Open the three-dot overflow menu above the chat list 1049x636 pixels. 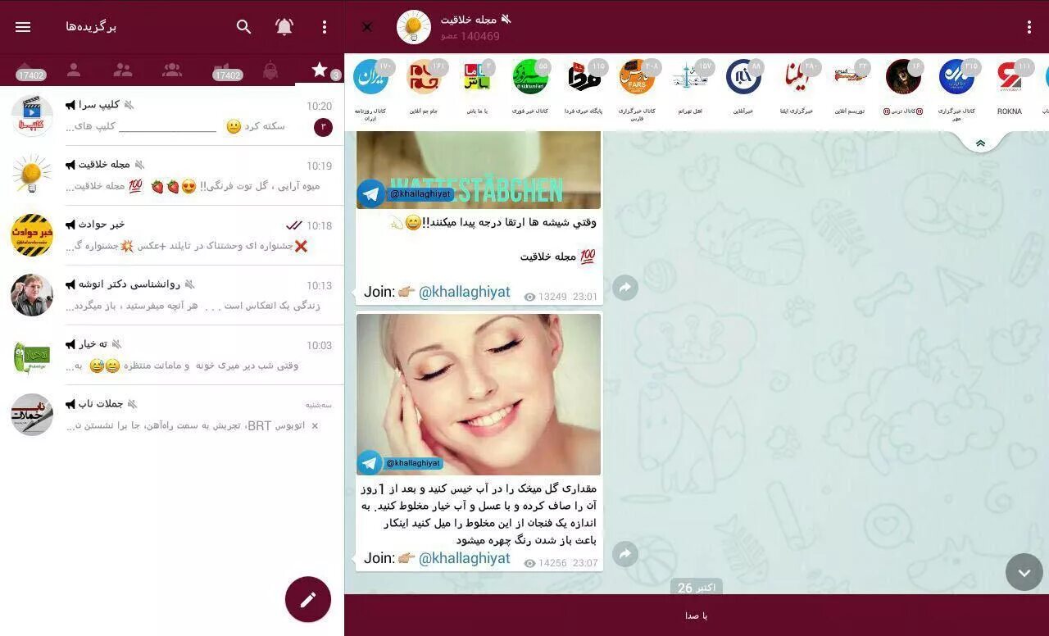325,27
